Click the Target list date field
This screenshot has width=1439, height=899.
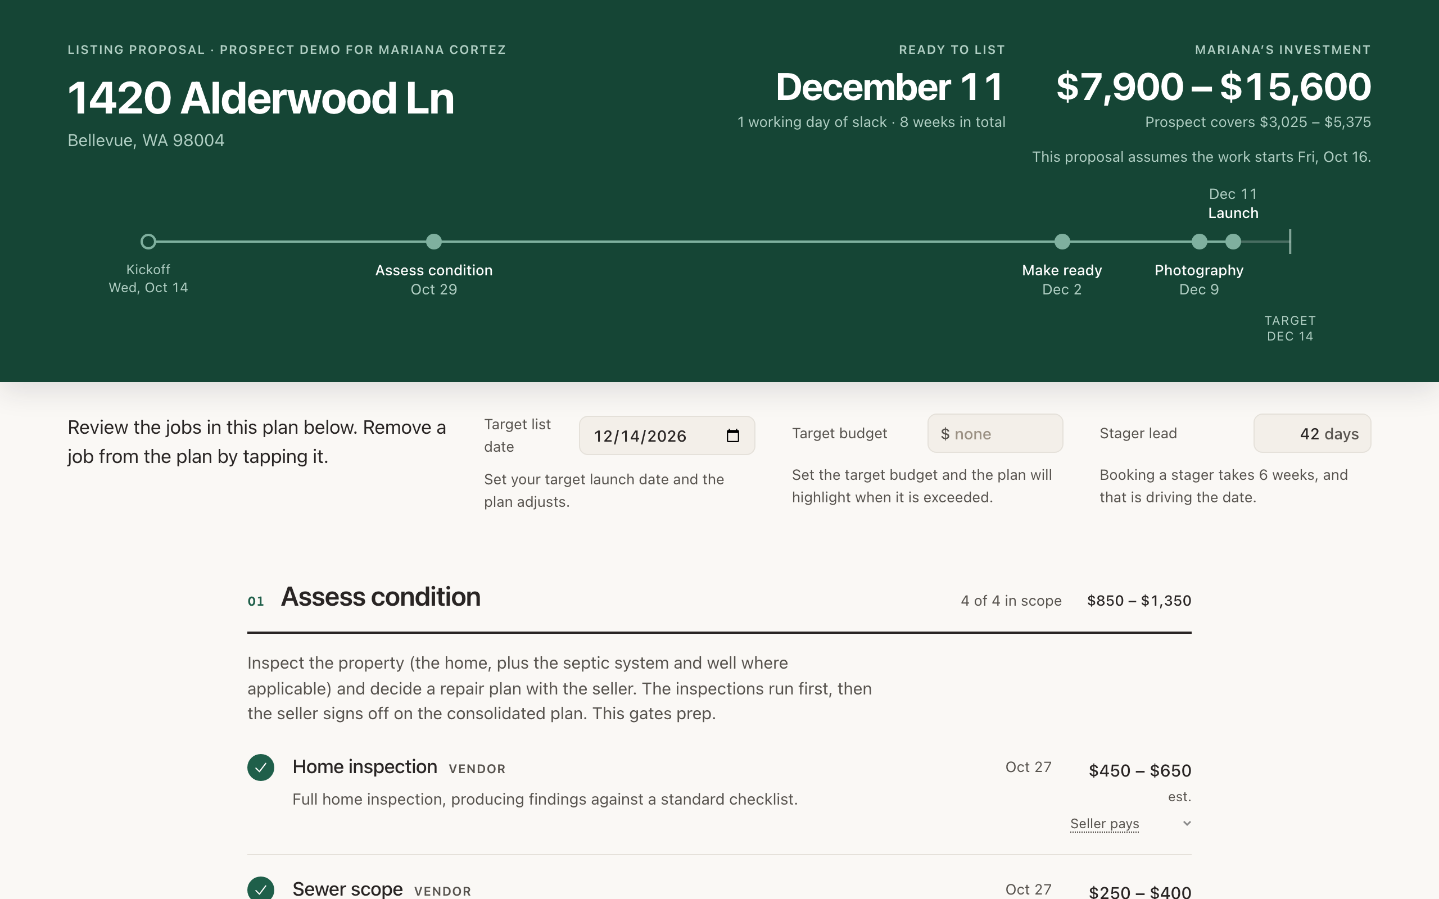667,436
